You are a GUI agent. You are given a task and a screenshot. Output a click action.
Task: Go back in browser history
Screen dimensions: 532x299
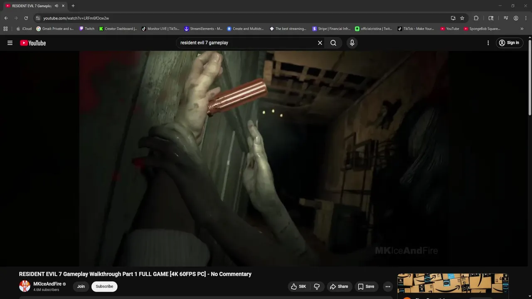coord(6,18)
